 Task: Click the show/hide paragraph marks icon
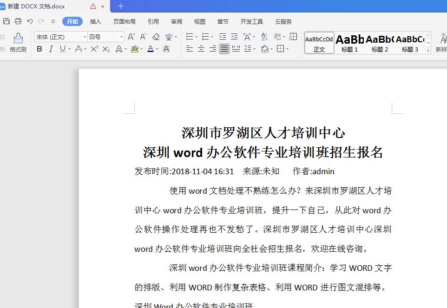tap(277, 37)
